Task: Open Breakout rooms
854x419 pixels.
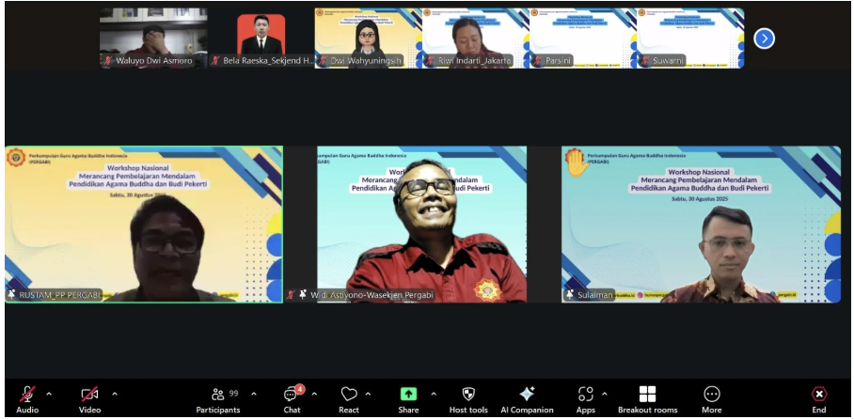Action: pyautogui.click(x=647, y=396)
